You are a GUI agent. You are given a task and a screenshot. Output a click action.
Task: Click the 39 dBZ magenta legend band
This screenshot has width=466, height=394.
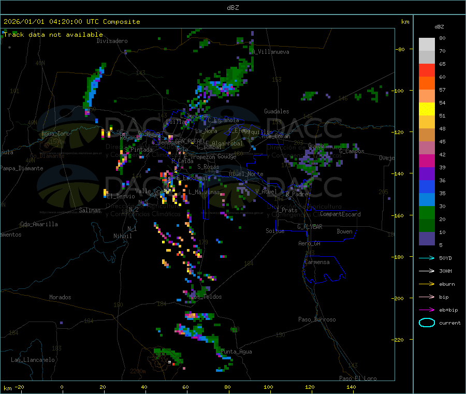pyautogui.click(x=427, y=160)
